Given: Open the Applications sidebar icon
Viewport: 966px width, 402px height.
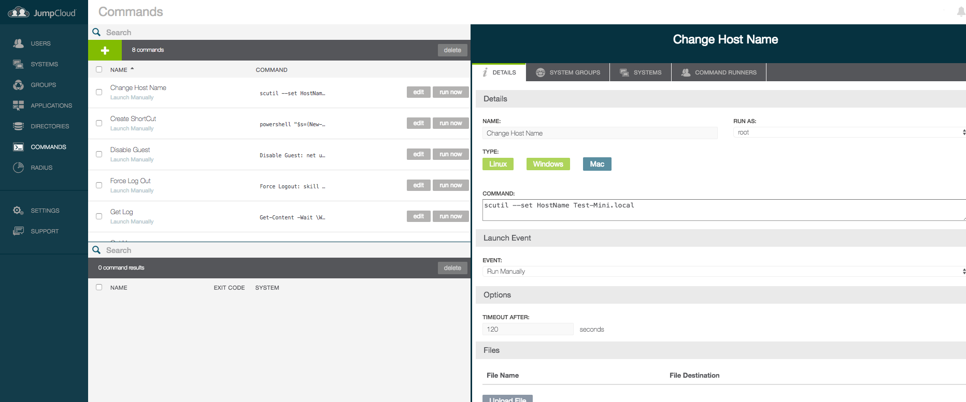Looking at the screenshot, I should pyautogui.click(x=19, y=106).
